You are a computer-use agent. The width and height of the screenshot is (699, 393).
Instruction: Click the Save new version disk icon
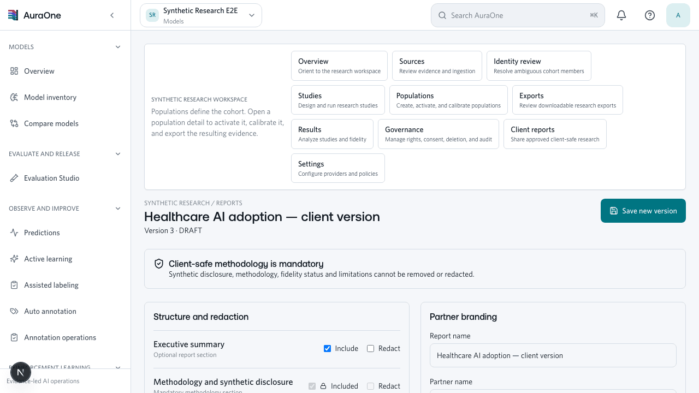pos(614,211)
